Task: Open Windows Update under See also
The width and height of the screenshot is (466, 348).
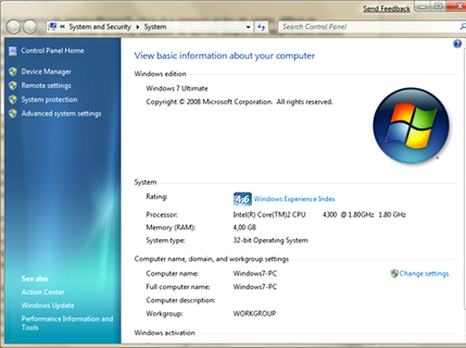Action: tap(48, 306)
